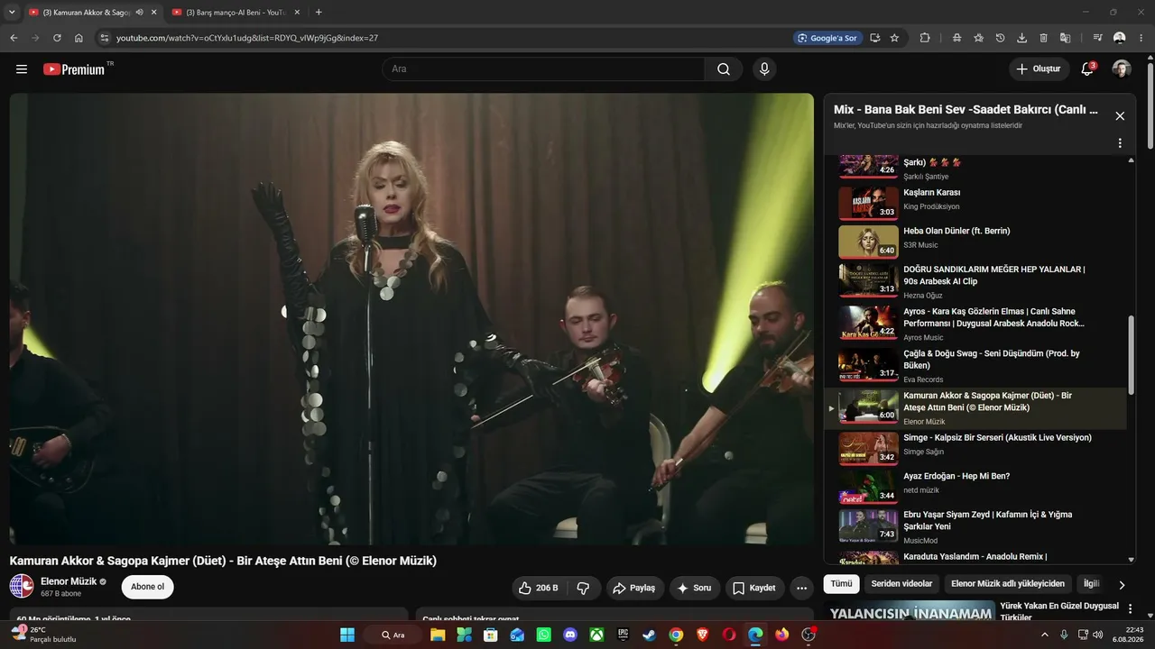Image resolution: width=1155 pixels, height=649 pixels.
Task: Select the Seriden videolar filter chip
Action: click(x=901, y=584)
